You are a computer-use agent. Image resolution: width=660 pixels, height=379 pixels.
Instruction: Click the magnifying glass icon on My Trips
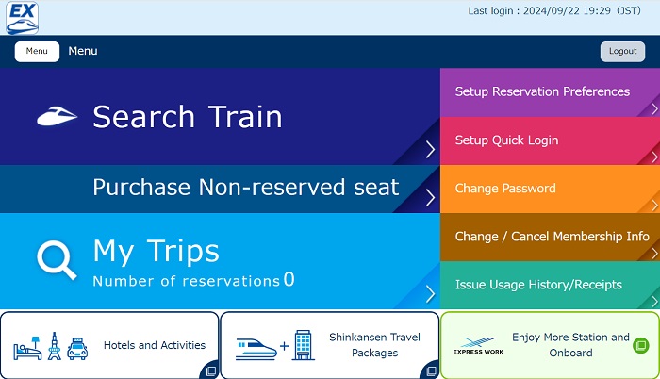click(56, 259)
